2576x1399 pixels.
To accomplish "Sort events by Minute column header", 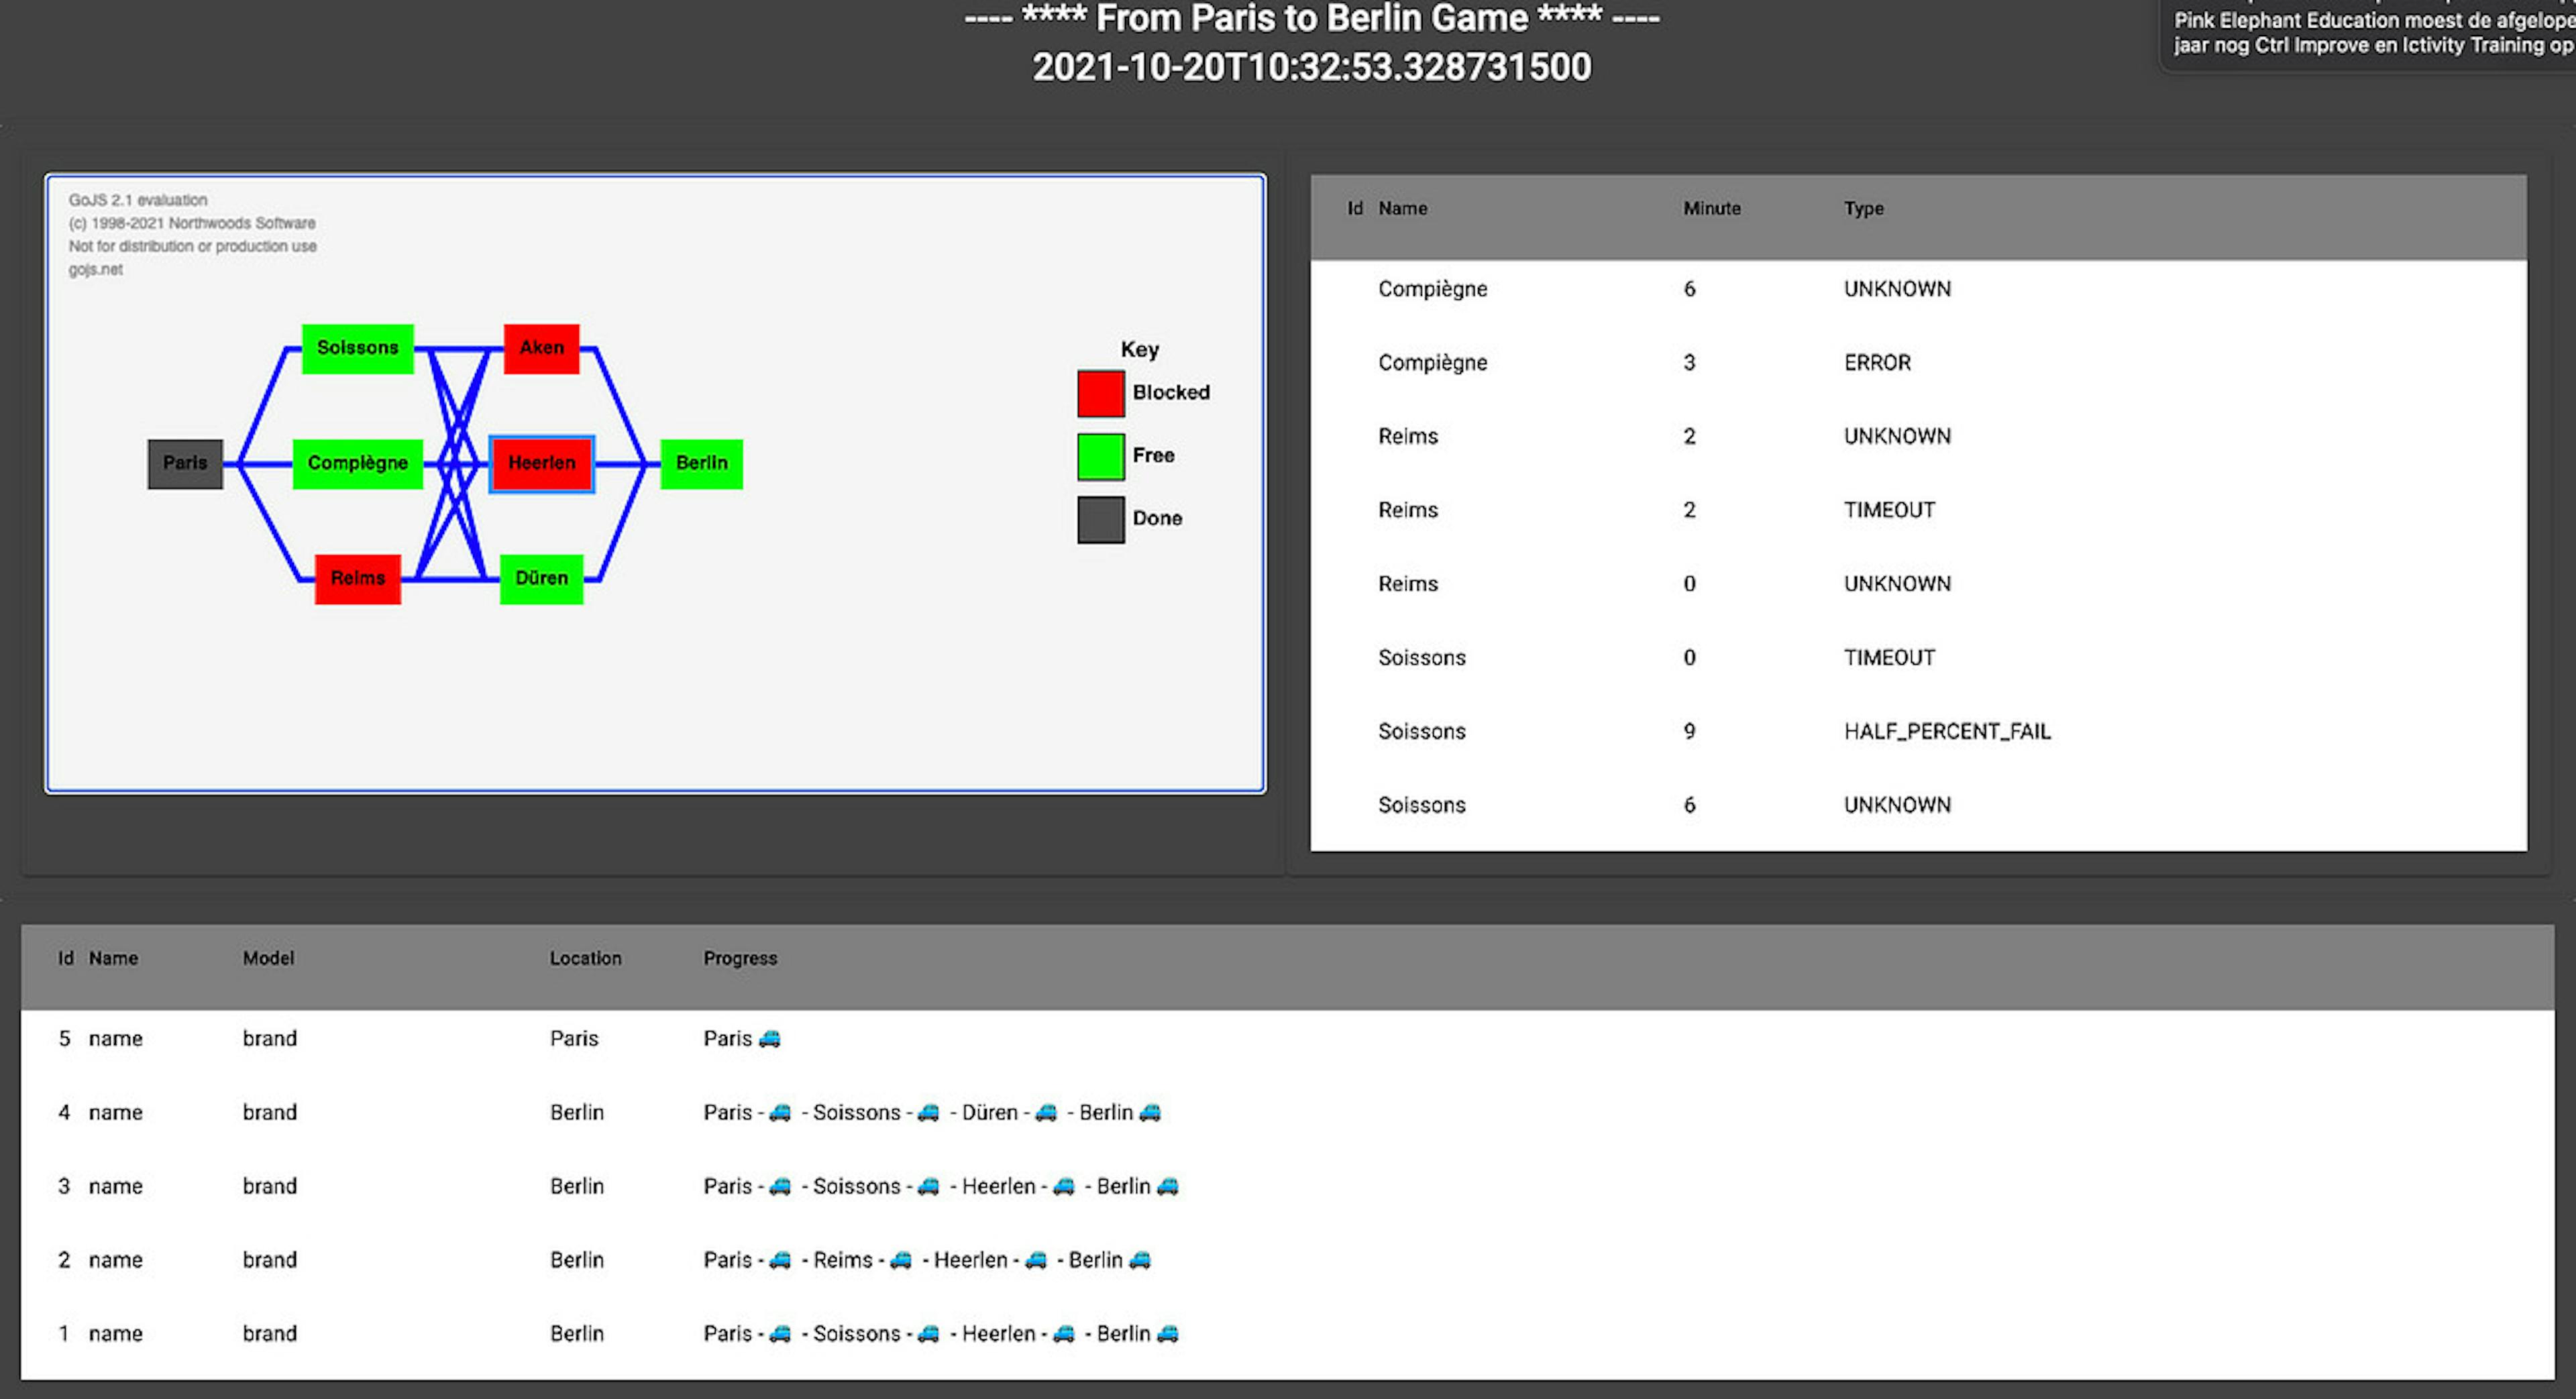I will (1711, 208).
